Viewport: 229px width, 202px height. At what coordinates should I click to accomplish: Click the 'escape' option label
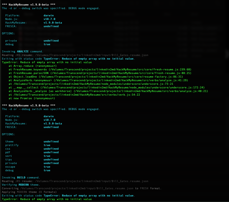(10, 167)
